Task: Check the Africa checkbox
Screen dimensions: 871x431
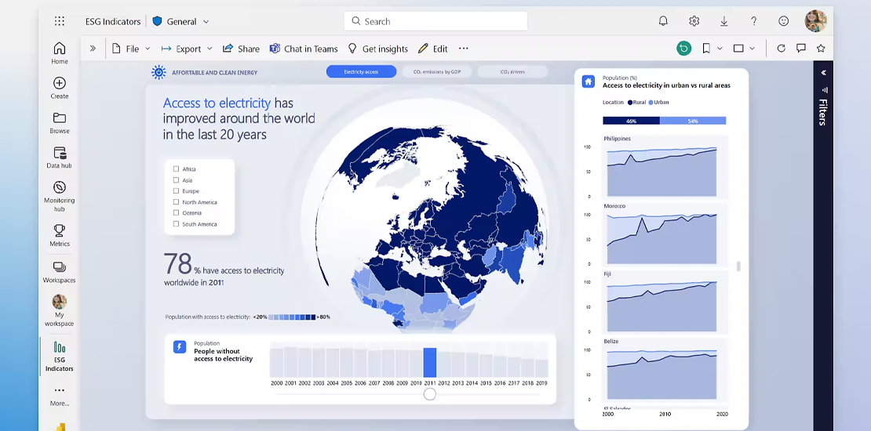Action: tap(176, 169)
